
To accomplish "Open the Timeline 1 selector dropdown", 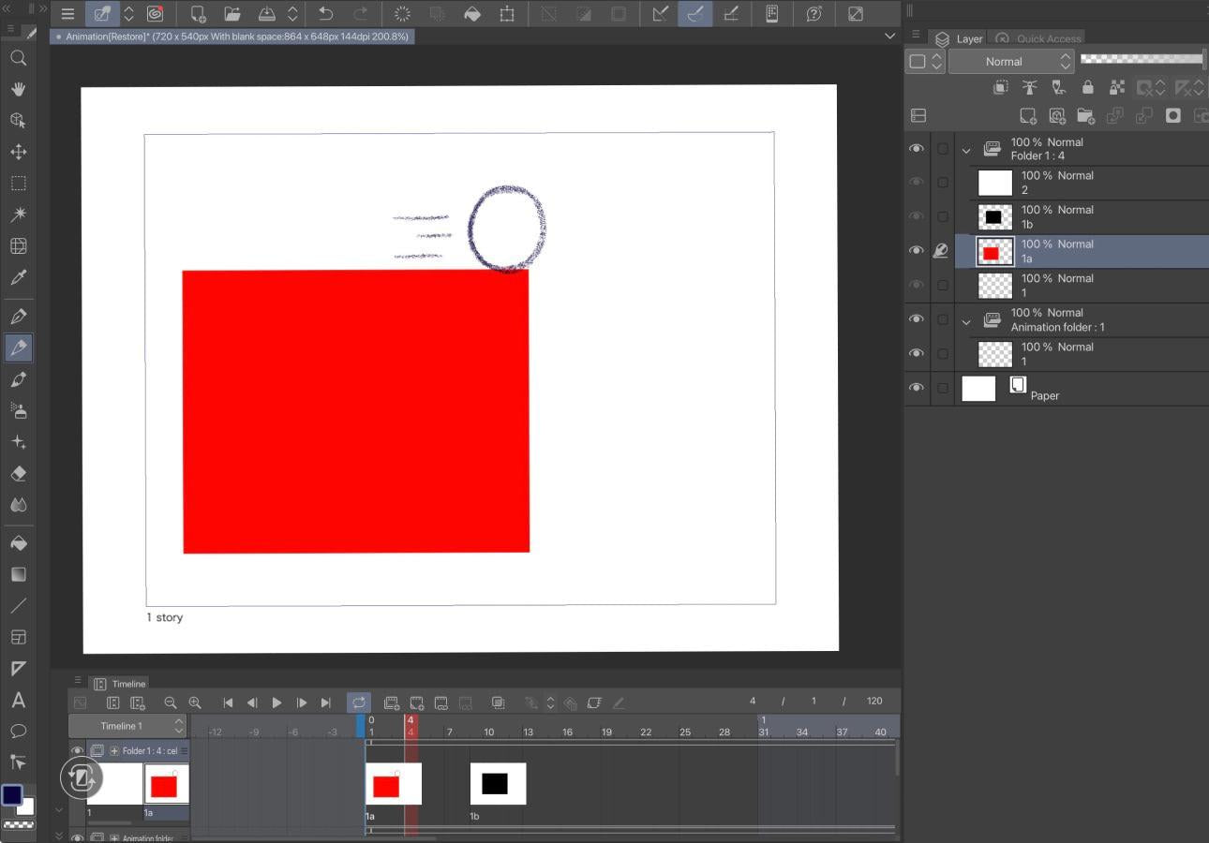I will pyautogui.click(x=127, y=726).
